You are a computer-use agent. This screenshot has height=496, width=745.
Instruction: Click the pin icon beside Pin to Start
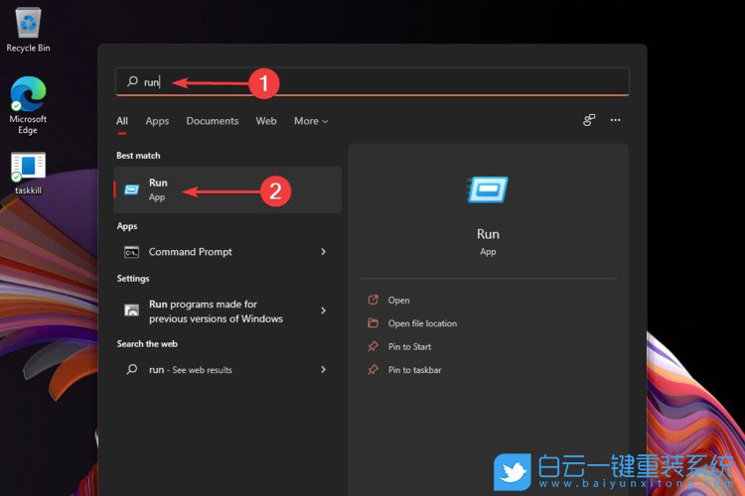[x=372, y=346]
